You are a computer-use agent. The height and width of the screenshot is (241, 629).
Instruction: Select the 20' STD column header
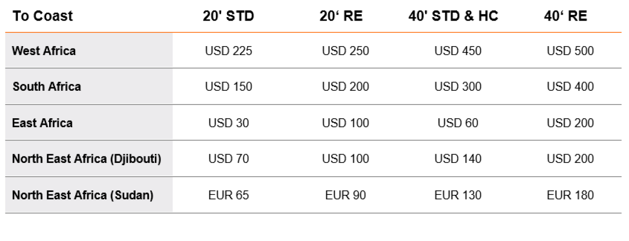click(x=229, y=16)
